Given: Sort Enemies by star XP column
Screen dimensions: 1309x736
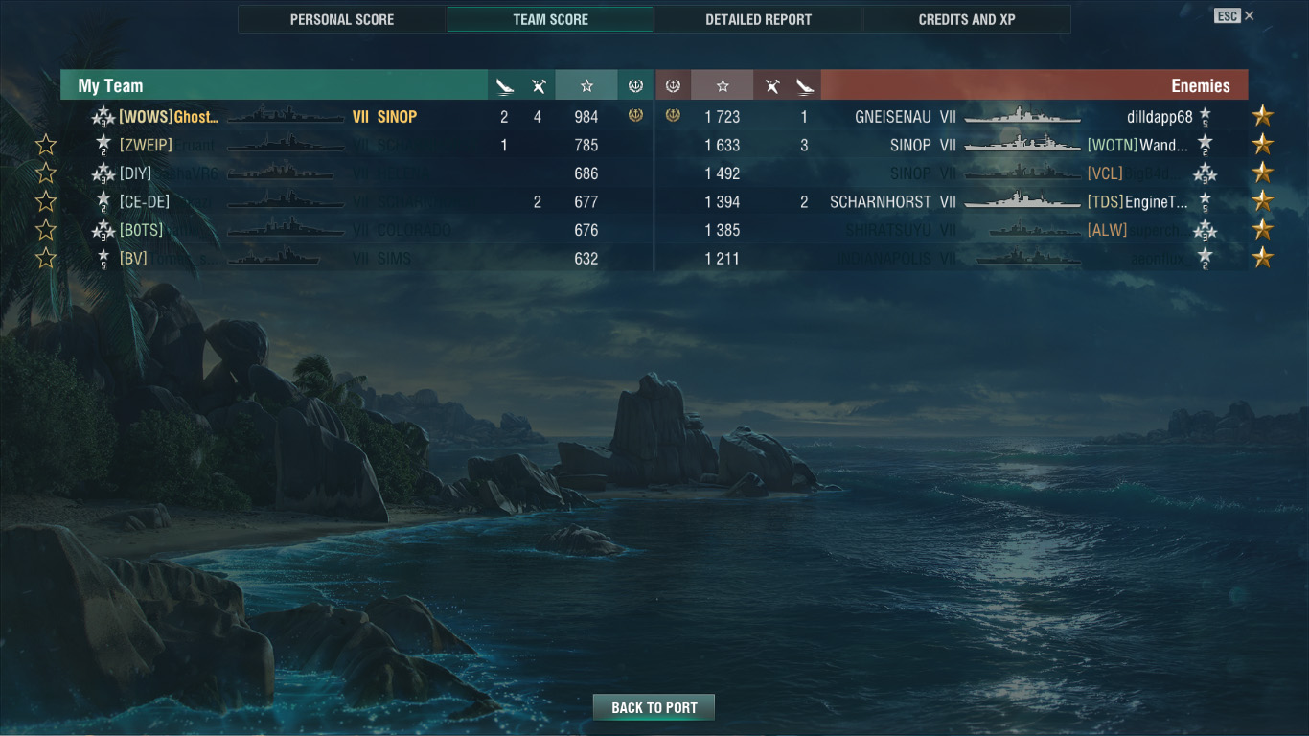Looking at the screenshot, I should 723,86.
